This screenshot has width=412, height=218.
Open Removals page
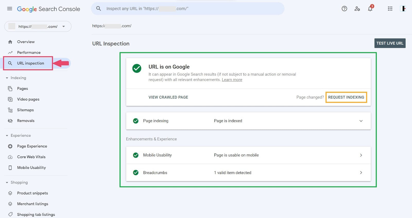pos(26,121)
